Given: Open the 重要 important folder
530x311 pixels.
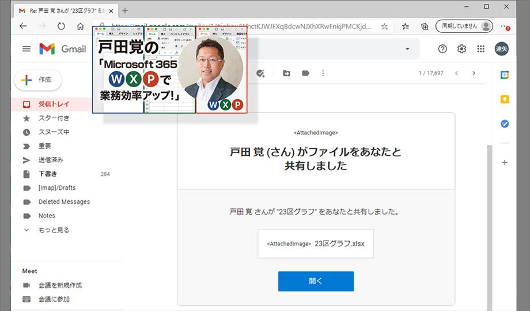Looking at the screenshot, I should click(x=44, y=146).
